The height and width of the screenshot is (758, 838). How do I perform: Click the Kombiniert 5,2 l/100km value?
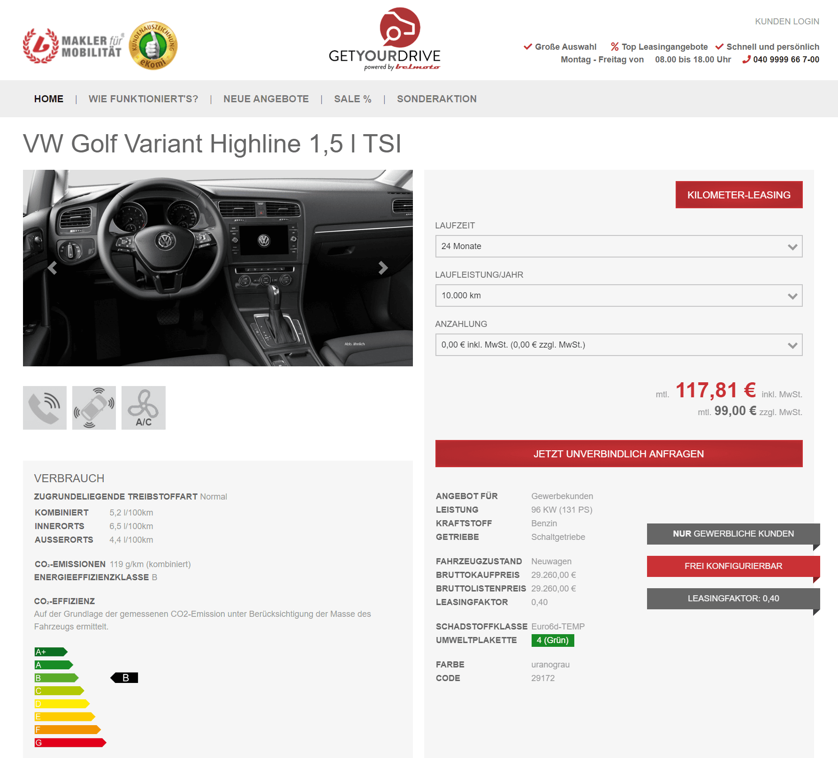click(x=131, y=513)
